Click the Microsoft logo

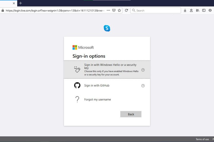(83, 47)
